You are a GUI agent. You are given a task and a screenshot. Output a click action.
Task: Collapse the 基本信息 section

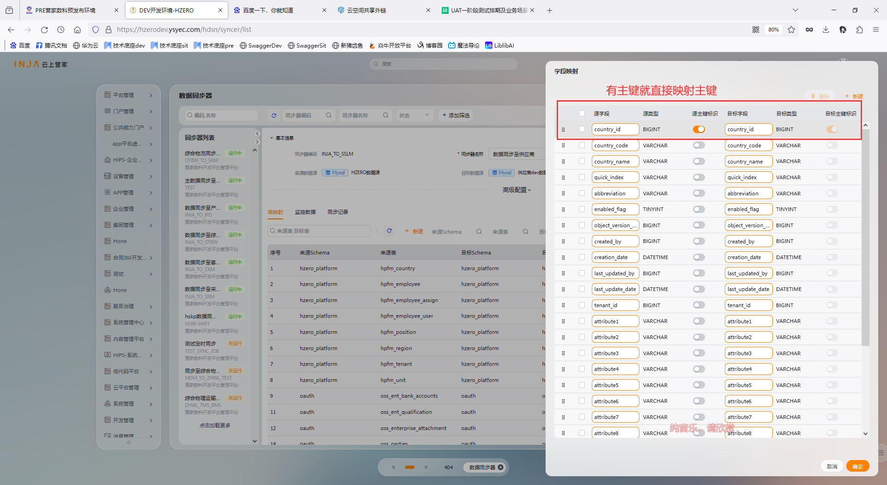click(272, 138)
